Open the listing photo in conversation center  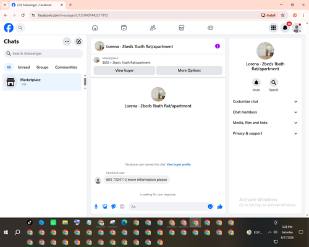coord(158,94)
